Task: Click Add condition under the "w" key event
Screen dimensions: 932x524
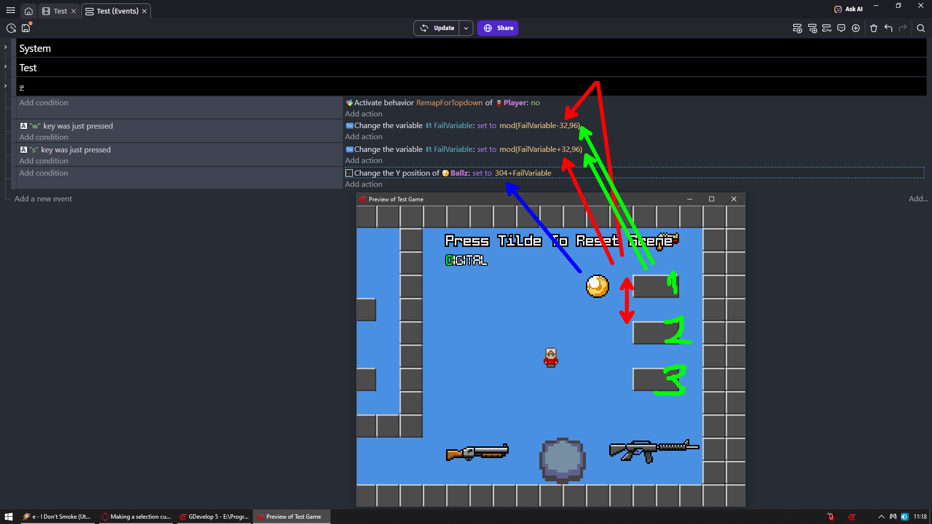Action: [44, 137]
